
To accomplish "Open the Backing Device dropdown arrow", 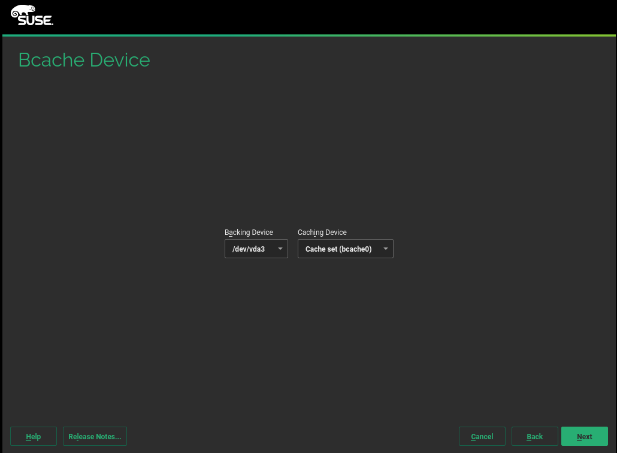I will click(x=280, y=249).
